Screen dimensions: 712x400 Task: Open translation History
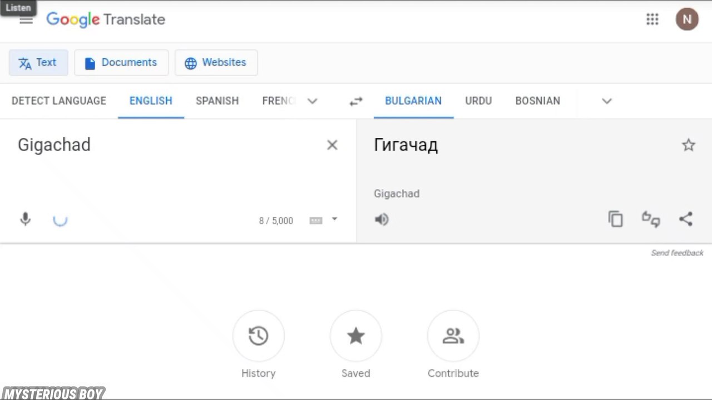[x=259, y=336]
